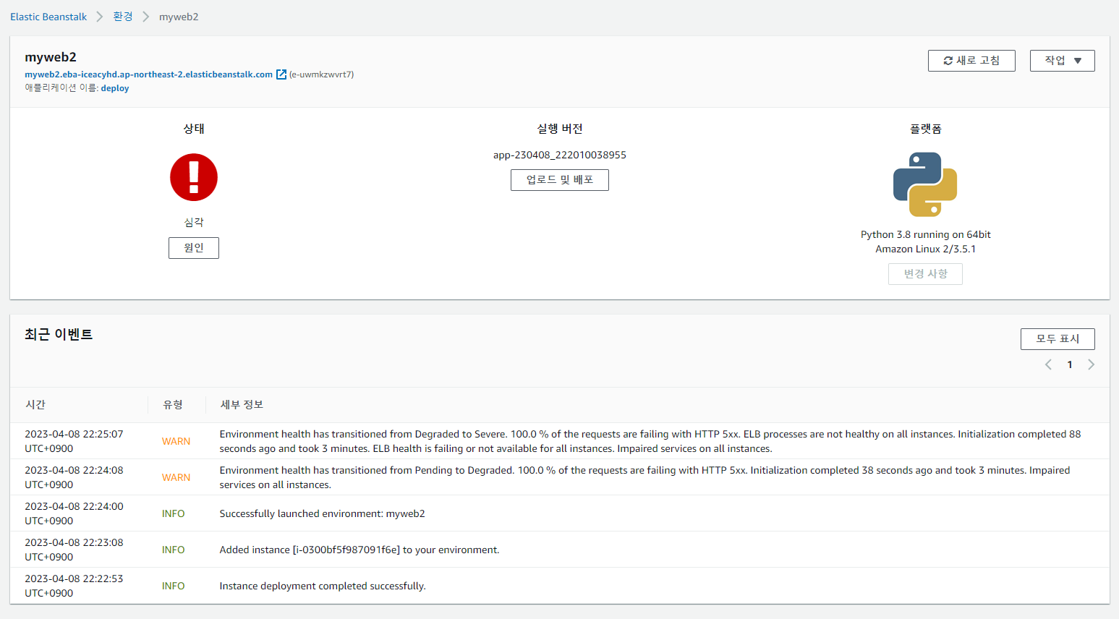This screenshot has height=619, width=1119.
Task: Click the 플랫폼 heading
Action: pyautogui.click(x=925, y=129)
